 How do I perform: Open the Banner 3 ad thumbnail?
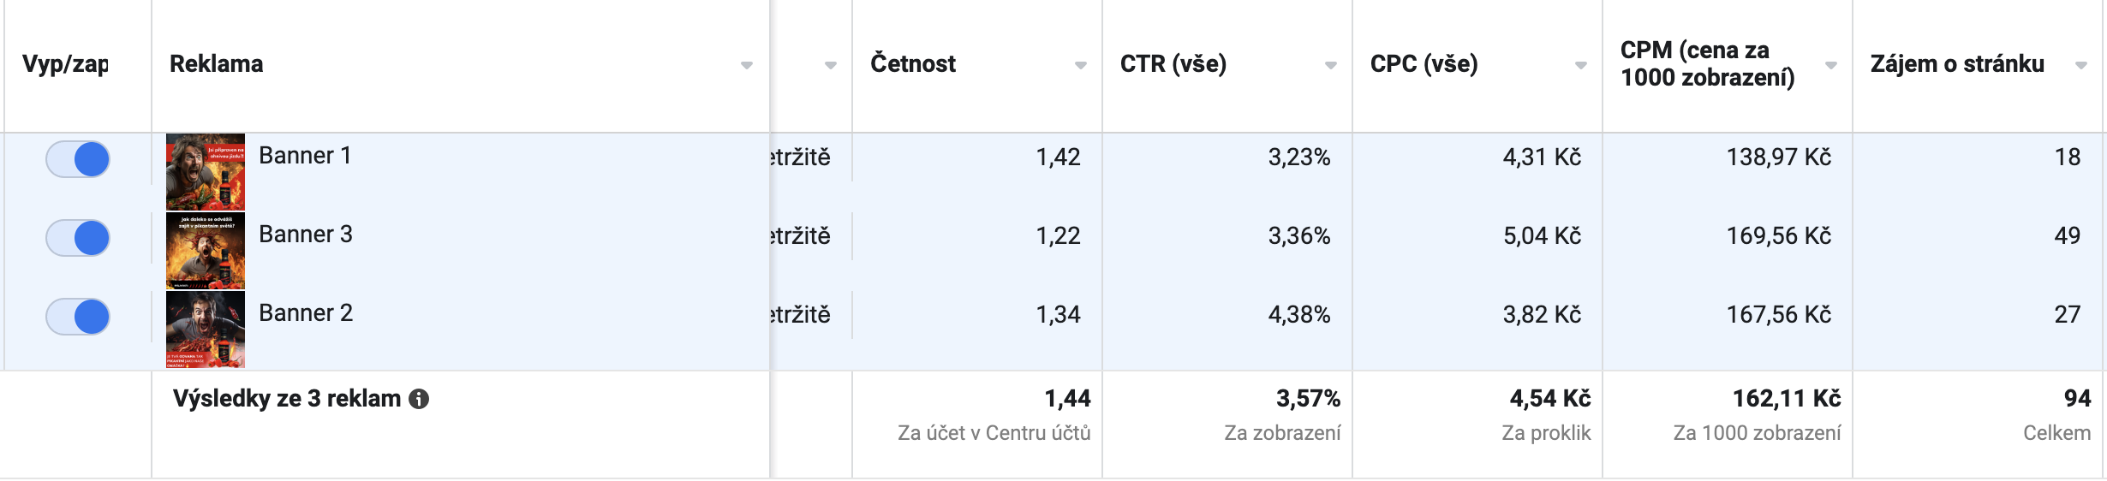tap(206, 251)
